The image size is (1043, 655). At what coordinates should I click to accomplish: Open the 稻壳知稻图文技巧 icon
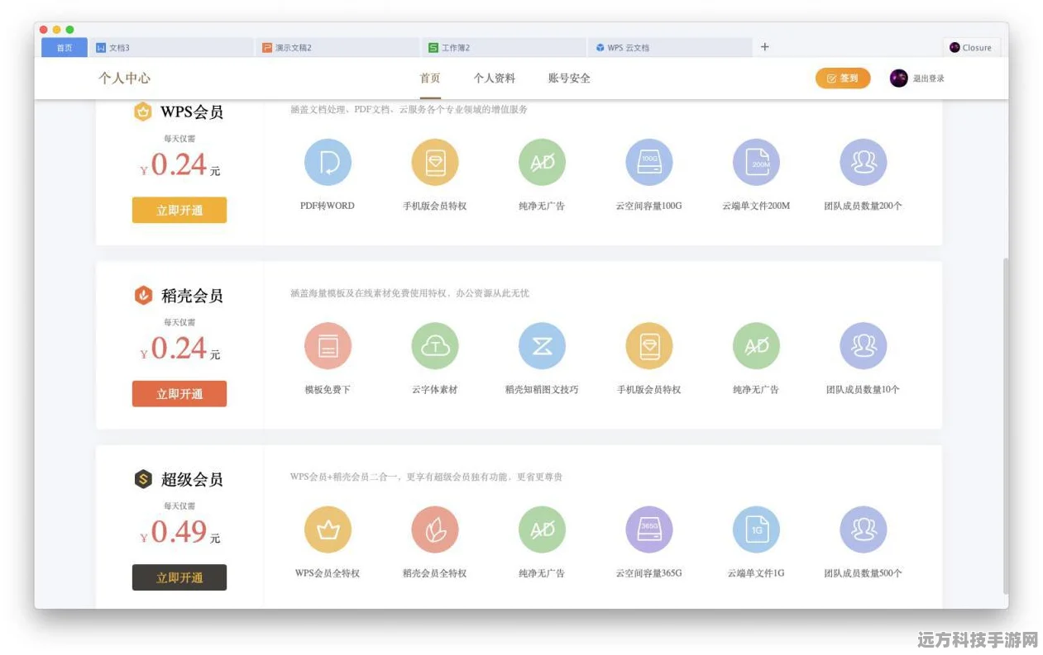point(542,345)
